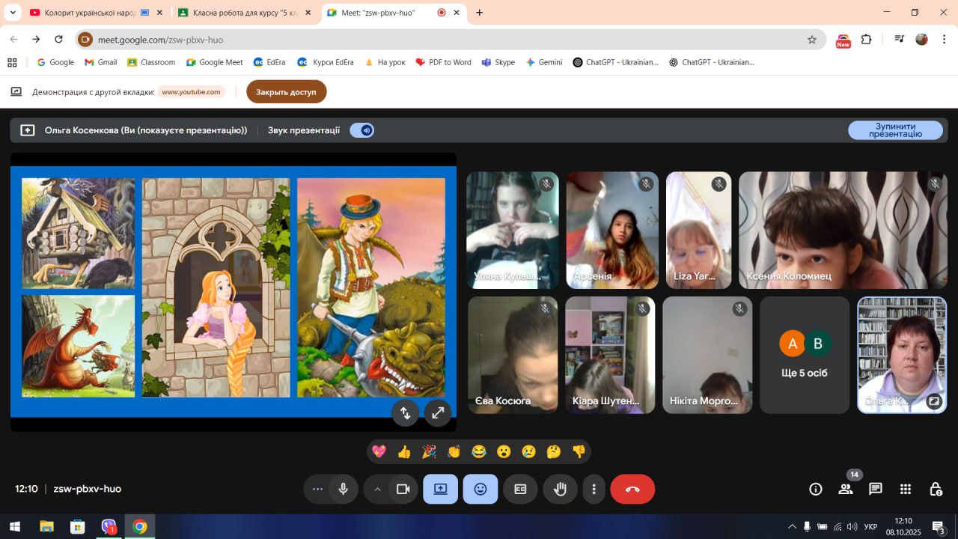Open the Classroom bookmark
The height and width of the screenshot is (539, 958).
click(x=151, y=62)
